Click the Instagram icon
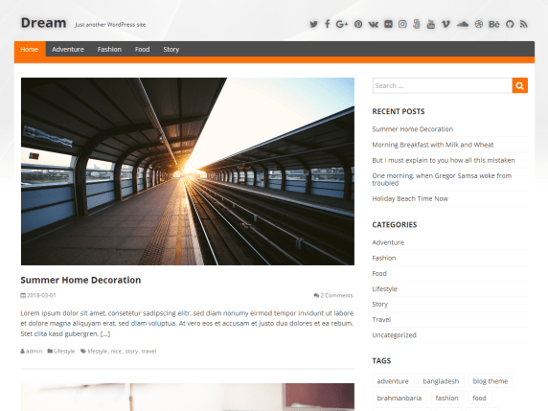This screenshot has height=411, width=548. (402, 24)
